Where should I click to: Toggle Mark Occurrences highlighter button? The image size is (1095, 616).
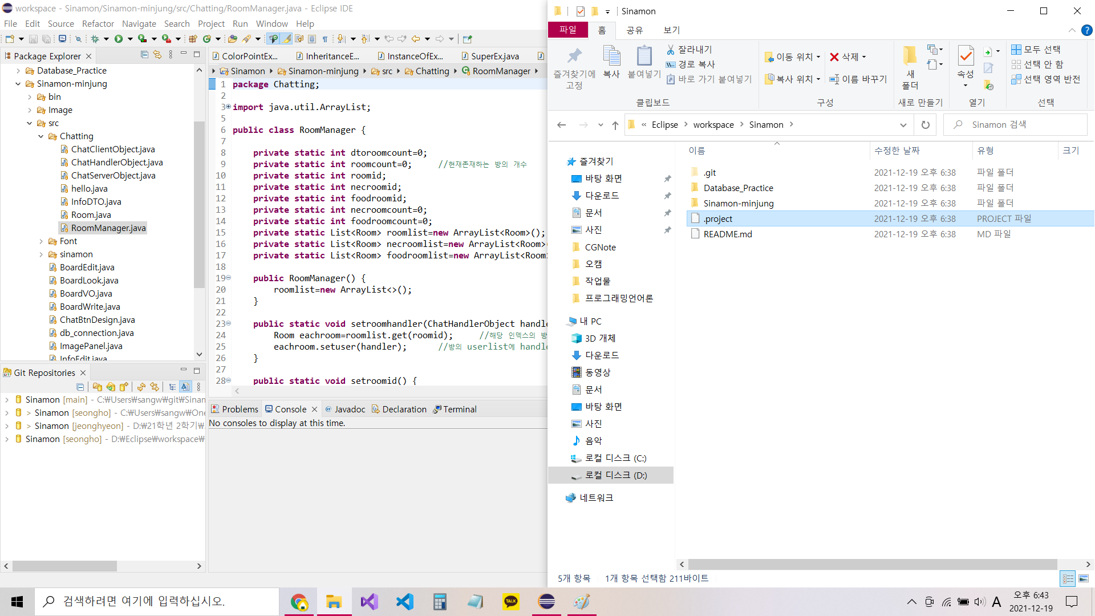coord(286,39)
